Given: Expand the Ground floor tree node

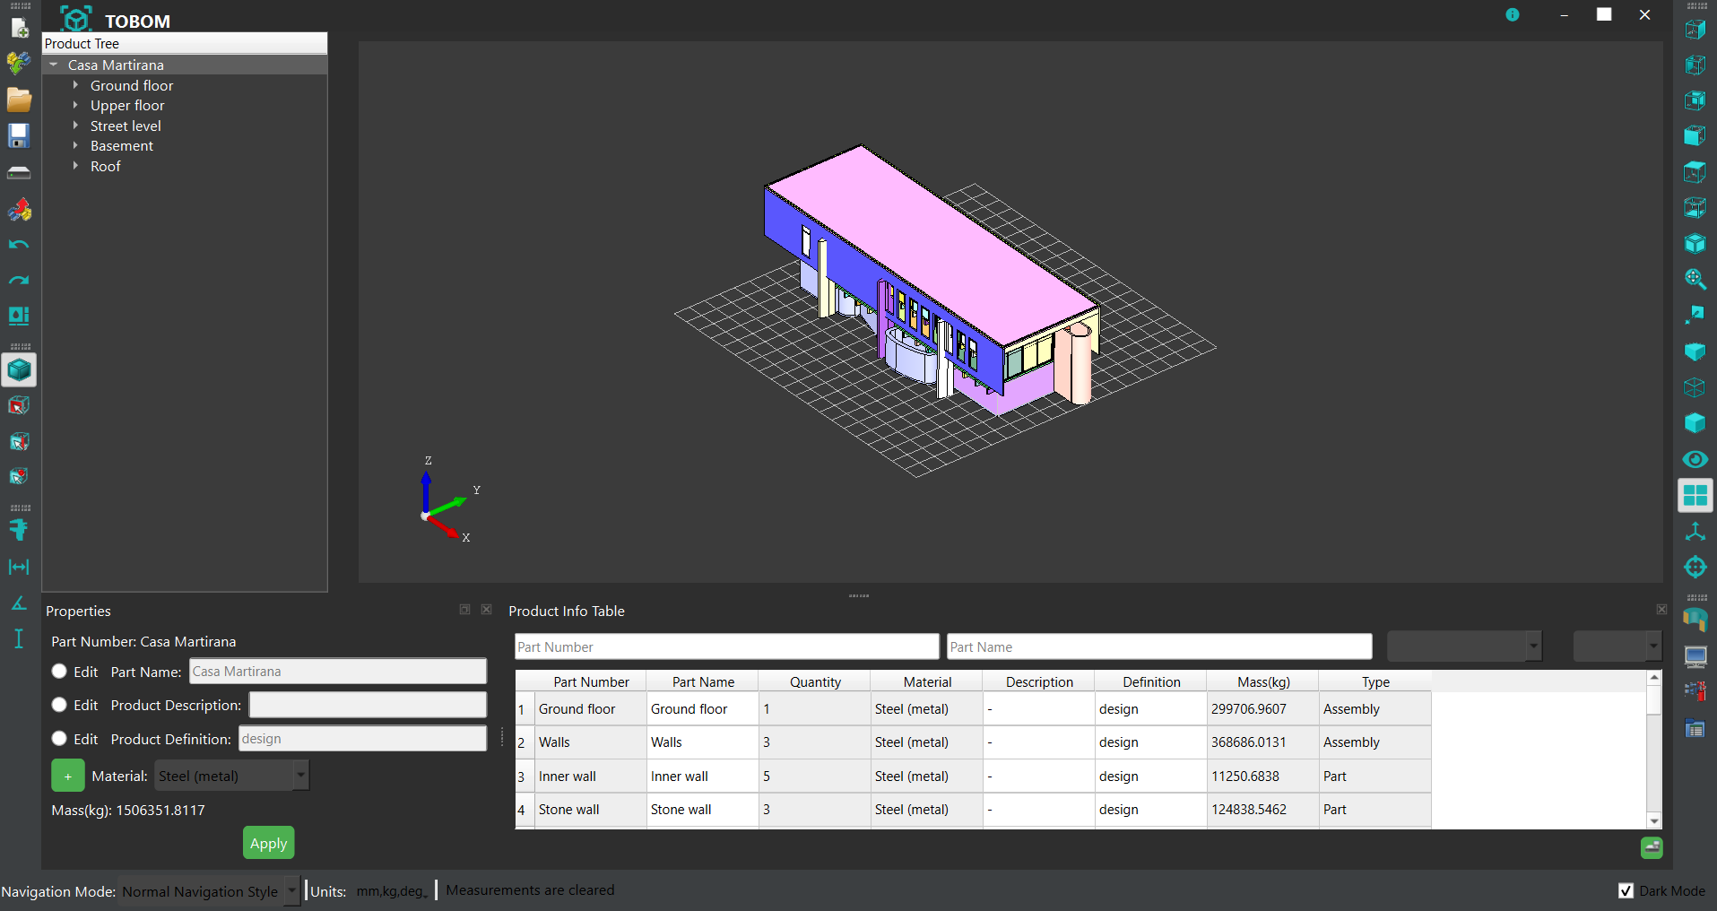Looking at the screenshot, I should pos(75,85).
